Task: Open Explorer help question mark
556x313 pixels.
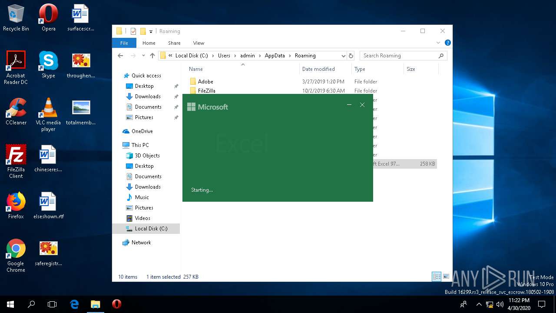Action: (447, 43)
